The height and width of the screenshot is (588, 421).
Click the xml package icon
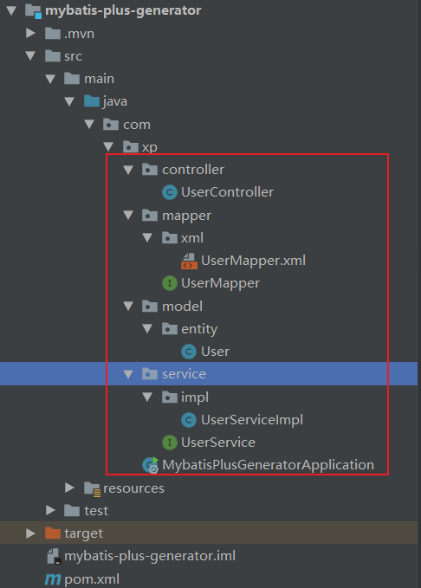point(169,238)
